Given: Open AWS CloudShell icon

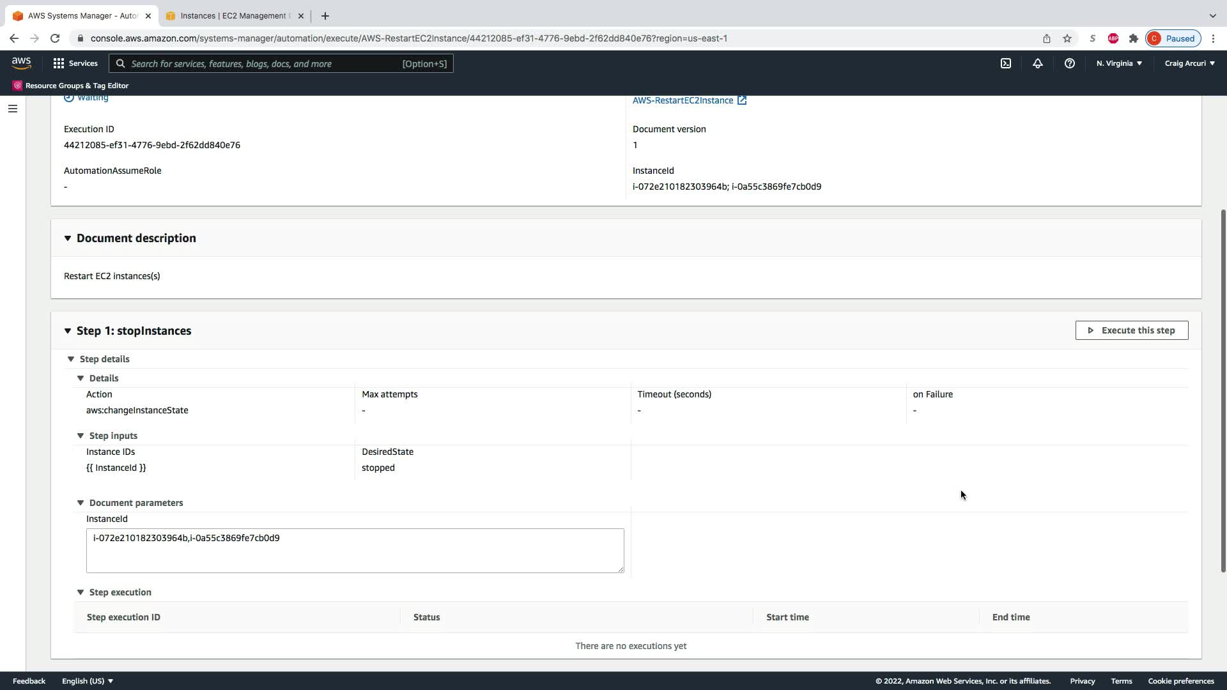Looking at the screenshot, I should tap(1005, 63).
